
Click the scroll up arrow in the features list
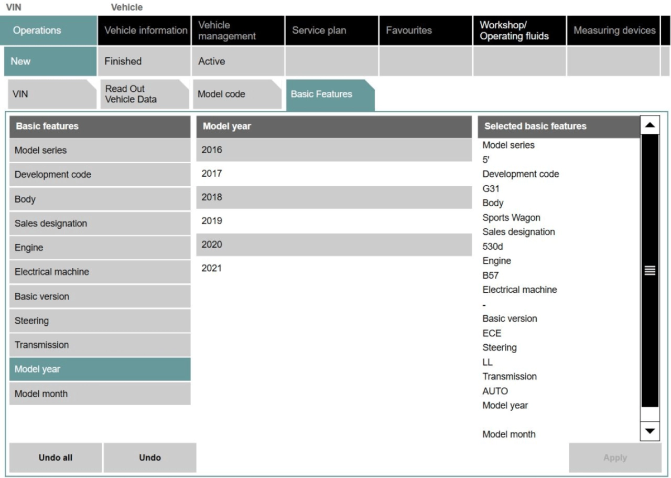pos(650,125)
